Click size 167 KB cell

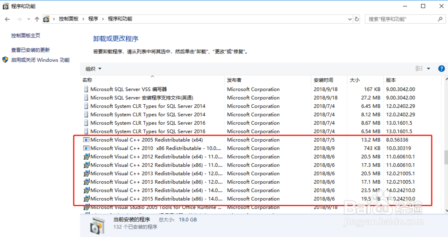(372, 89)
